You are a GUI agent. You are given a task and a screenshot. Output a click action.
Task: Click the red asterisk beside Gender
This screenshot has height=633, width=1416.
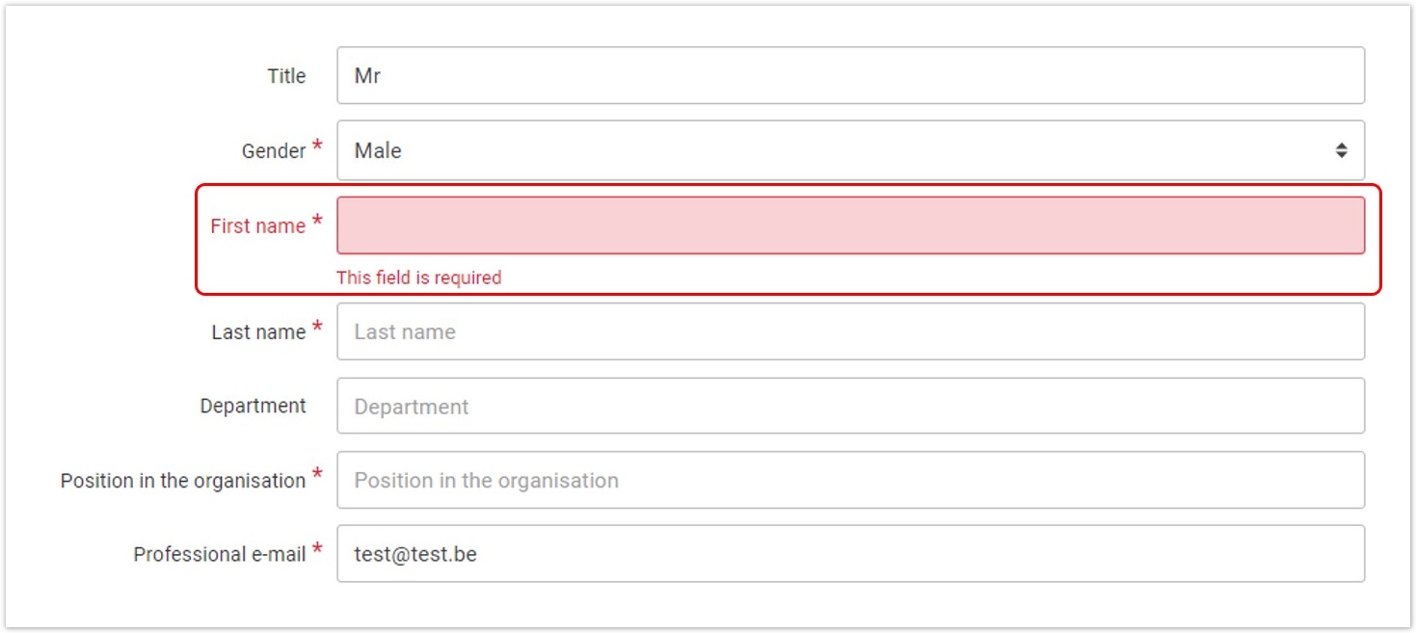[317, 146]
